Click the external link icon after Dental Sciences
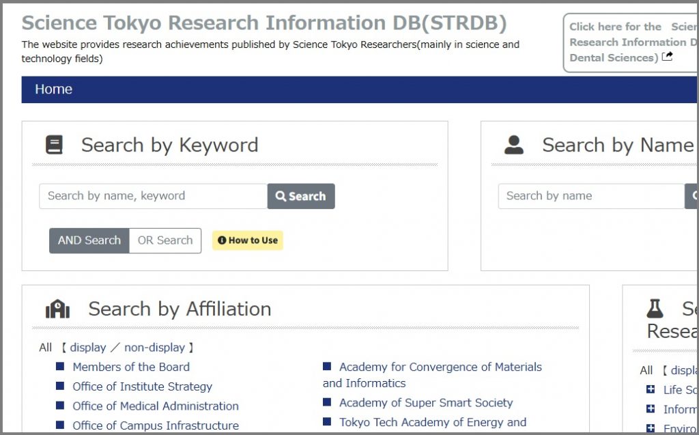This screenshot has width=699, height=435. (668, 57)
